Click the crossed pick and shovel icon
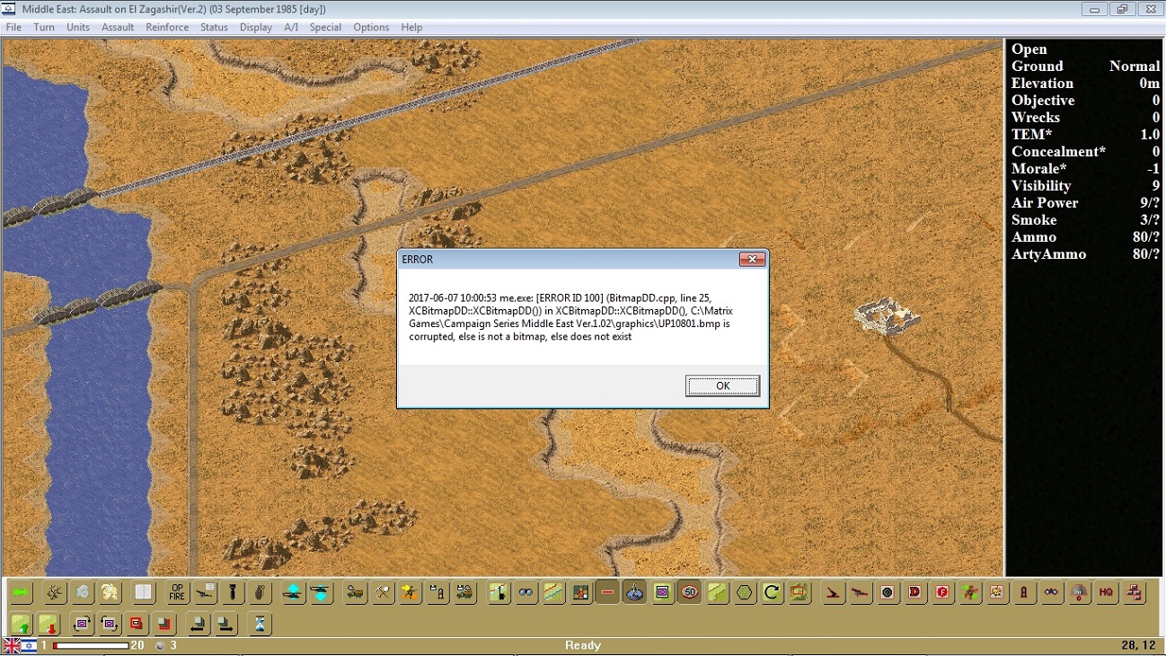Viewport: 1166px width, 656px height. (384, 593)
